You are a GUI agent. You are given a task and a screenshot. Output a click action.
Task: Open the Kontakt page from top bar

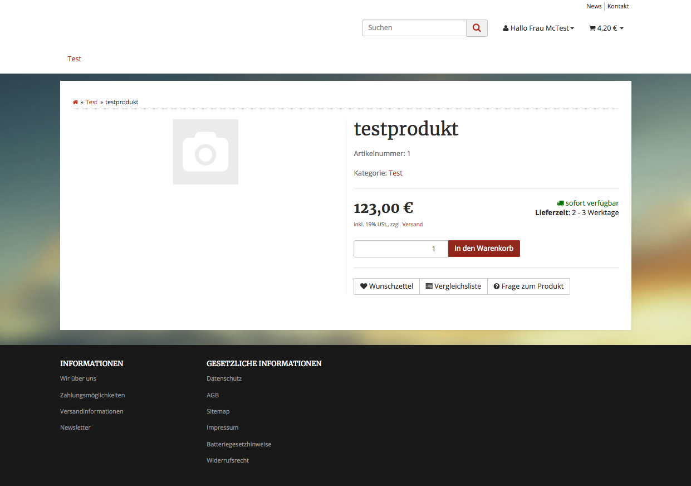(618, 6)
